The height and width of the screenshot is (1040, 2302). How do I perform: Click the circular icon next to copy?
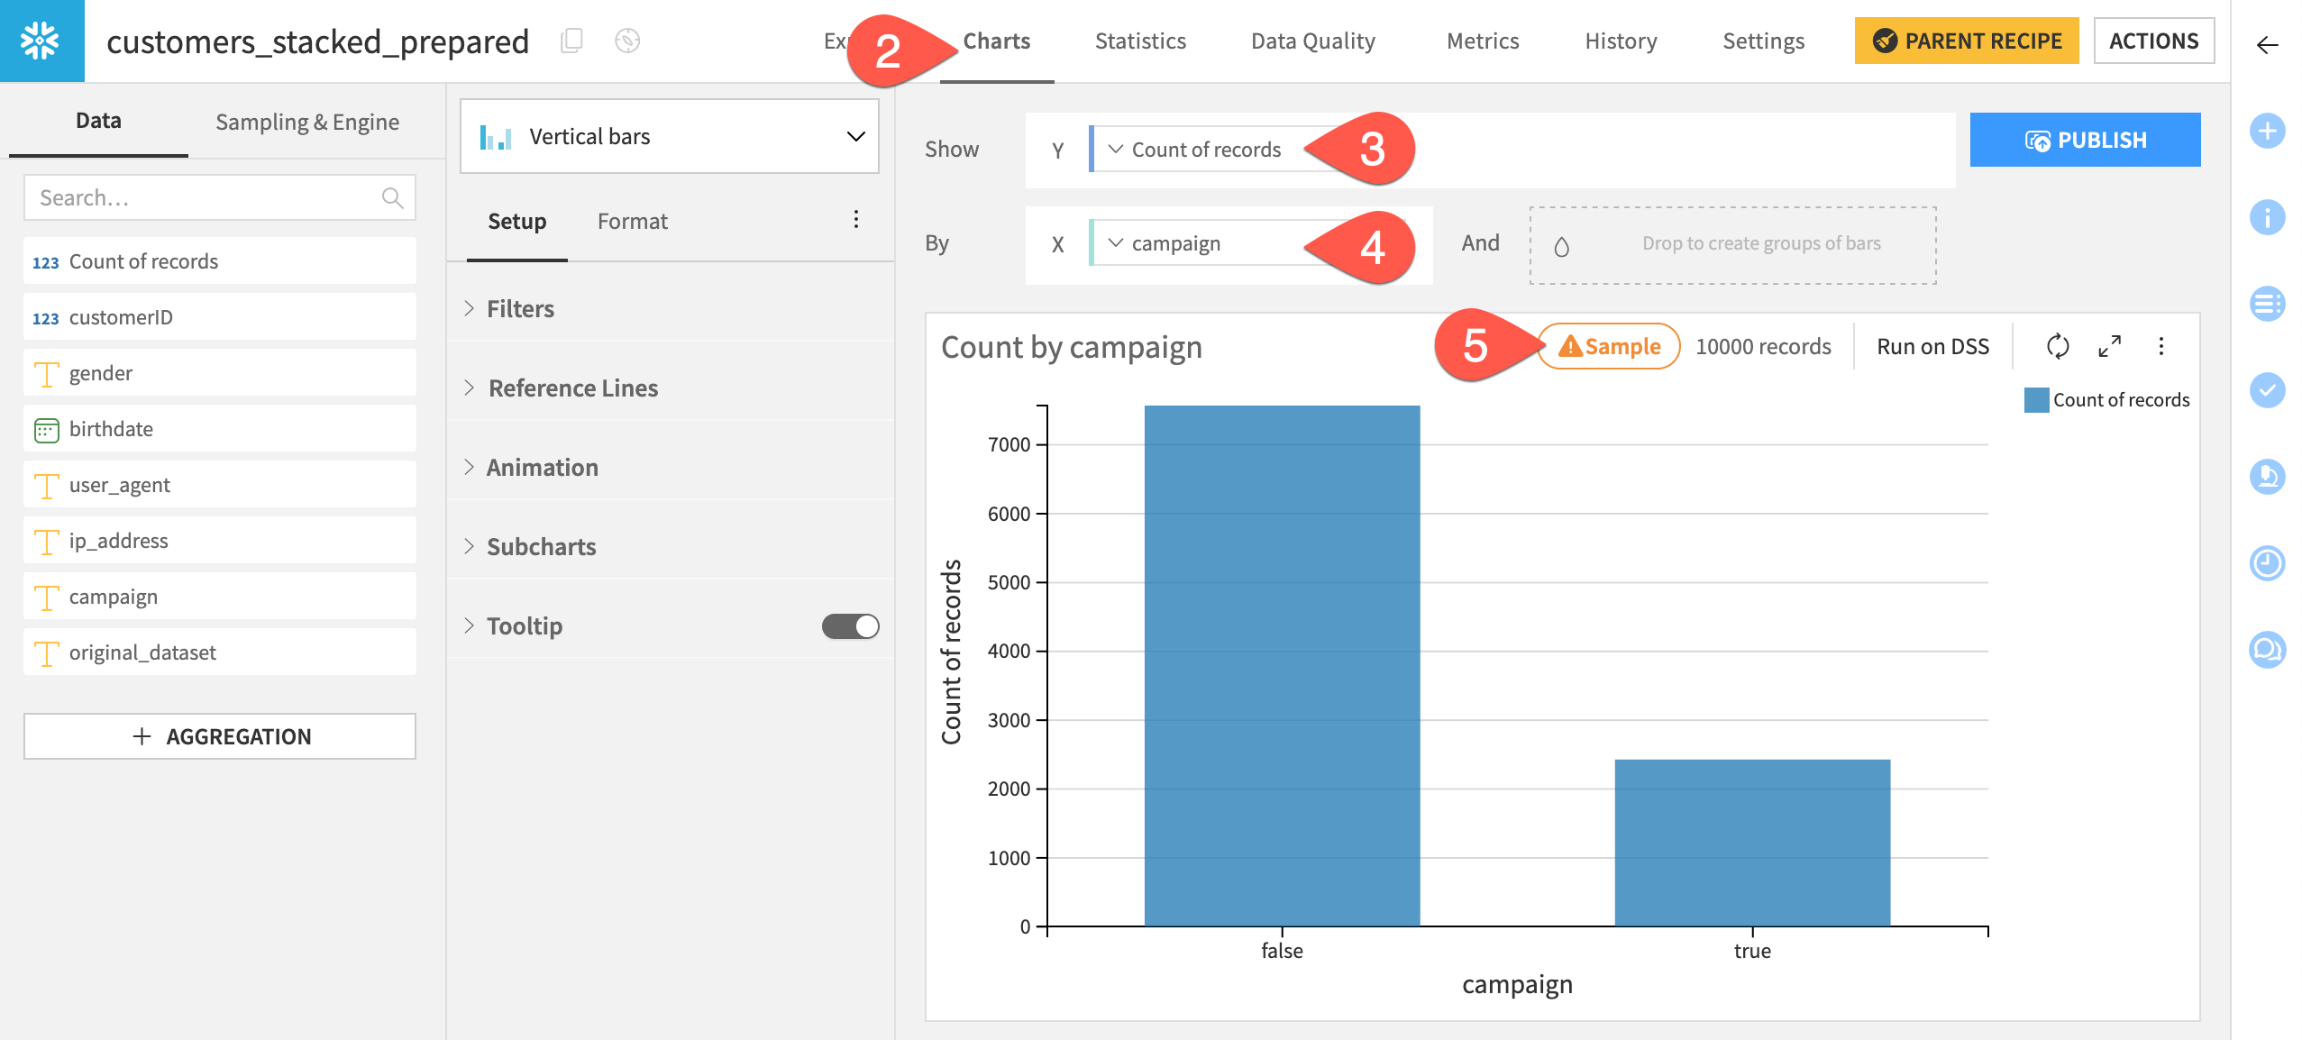pyautogui.click(x=627, y=41)
